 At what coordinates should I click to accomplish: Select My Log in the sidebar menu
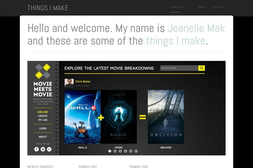(x=43, y=120)
